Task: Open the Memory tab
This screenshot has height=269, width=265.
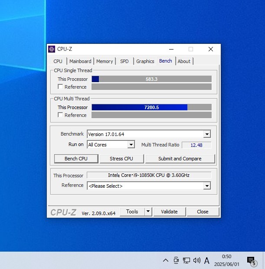Action: point(105,61)
